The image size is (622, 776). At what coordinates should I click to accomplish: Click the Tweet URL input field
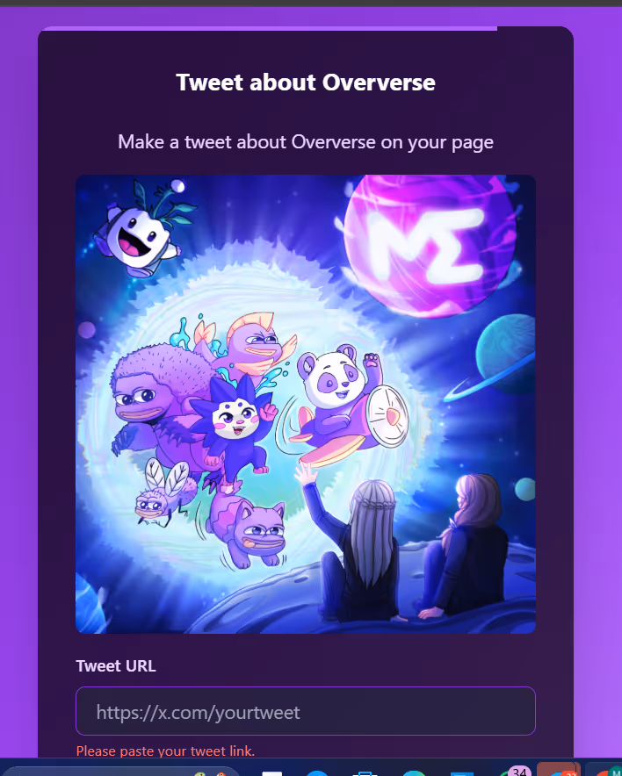pos(306,711)
